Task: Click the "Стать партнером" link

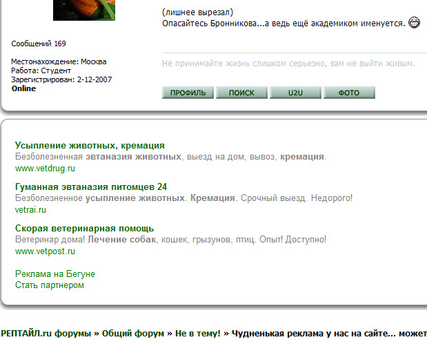Action: pos(49,285)
